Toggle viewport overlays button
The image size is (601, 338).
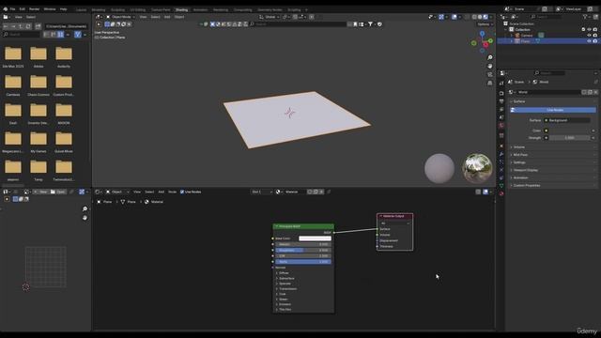point(455,17)
